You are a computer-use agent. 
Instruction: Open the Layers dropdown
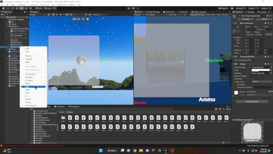[x=253, y=8]
